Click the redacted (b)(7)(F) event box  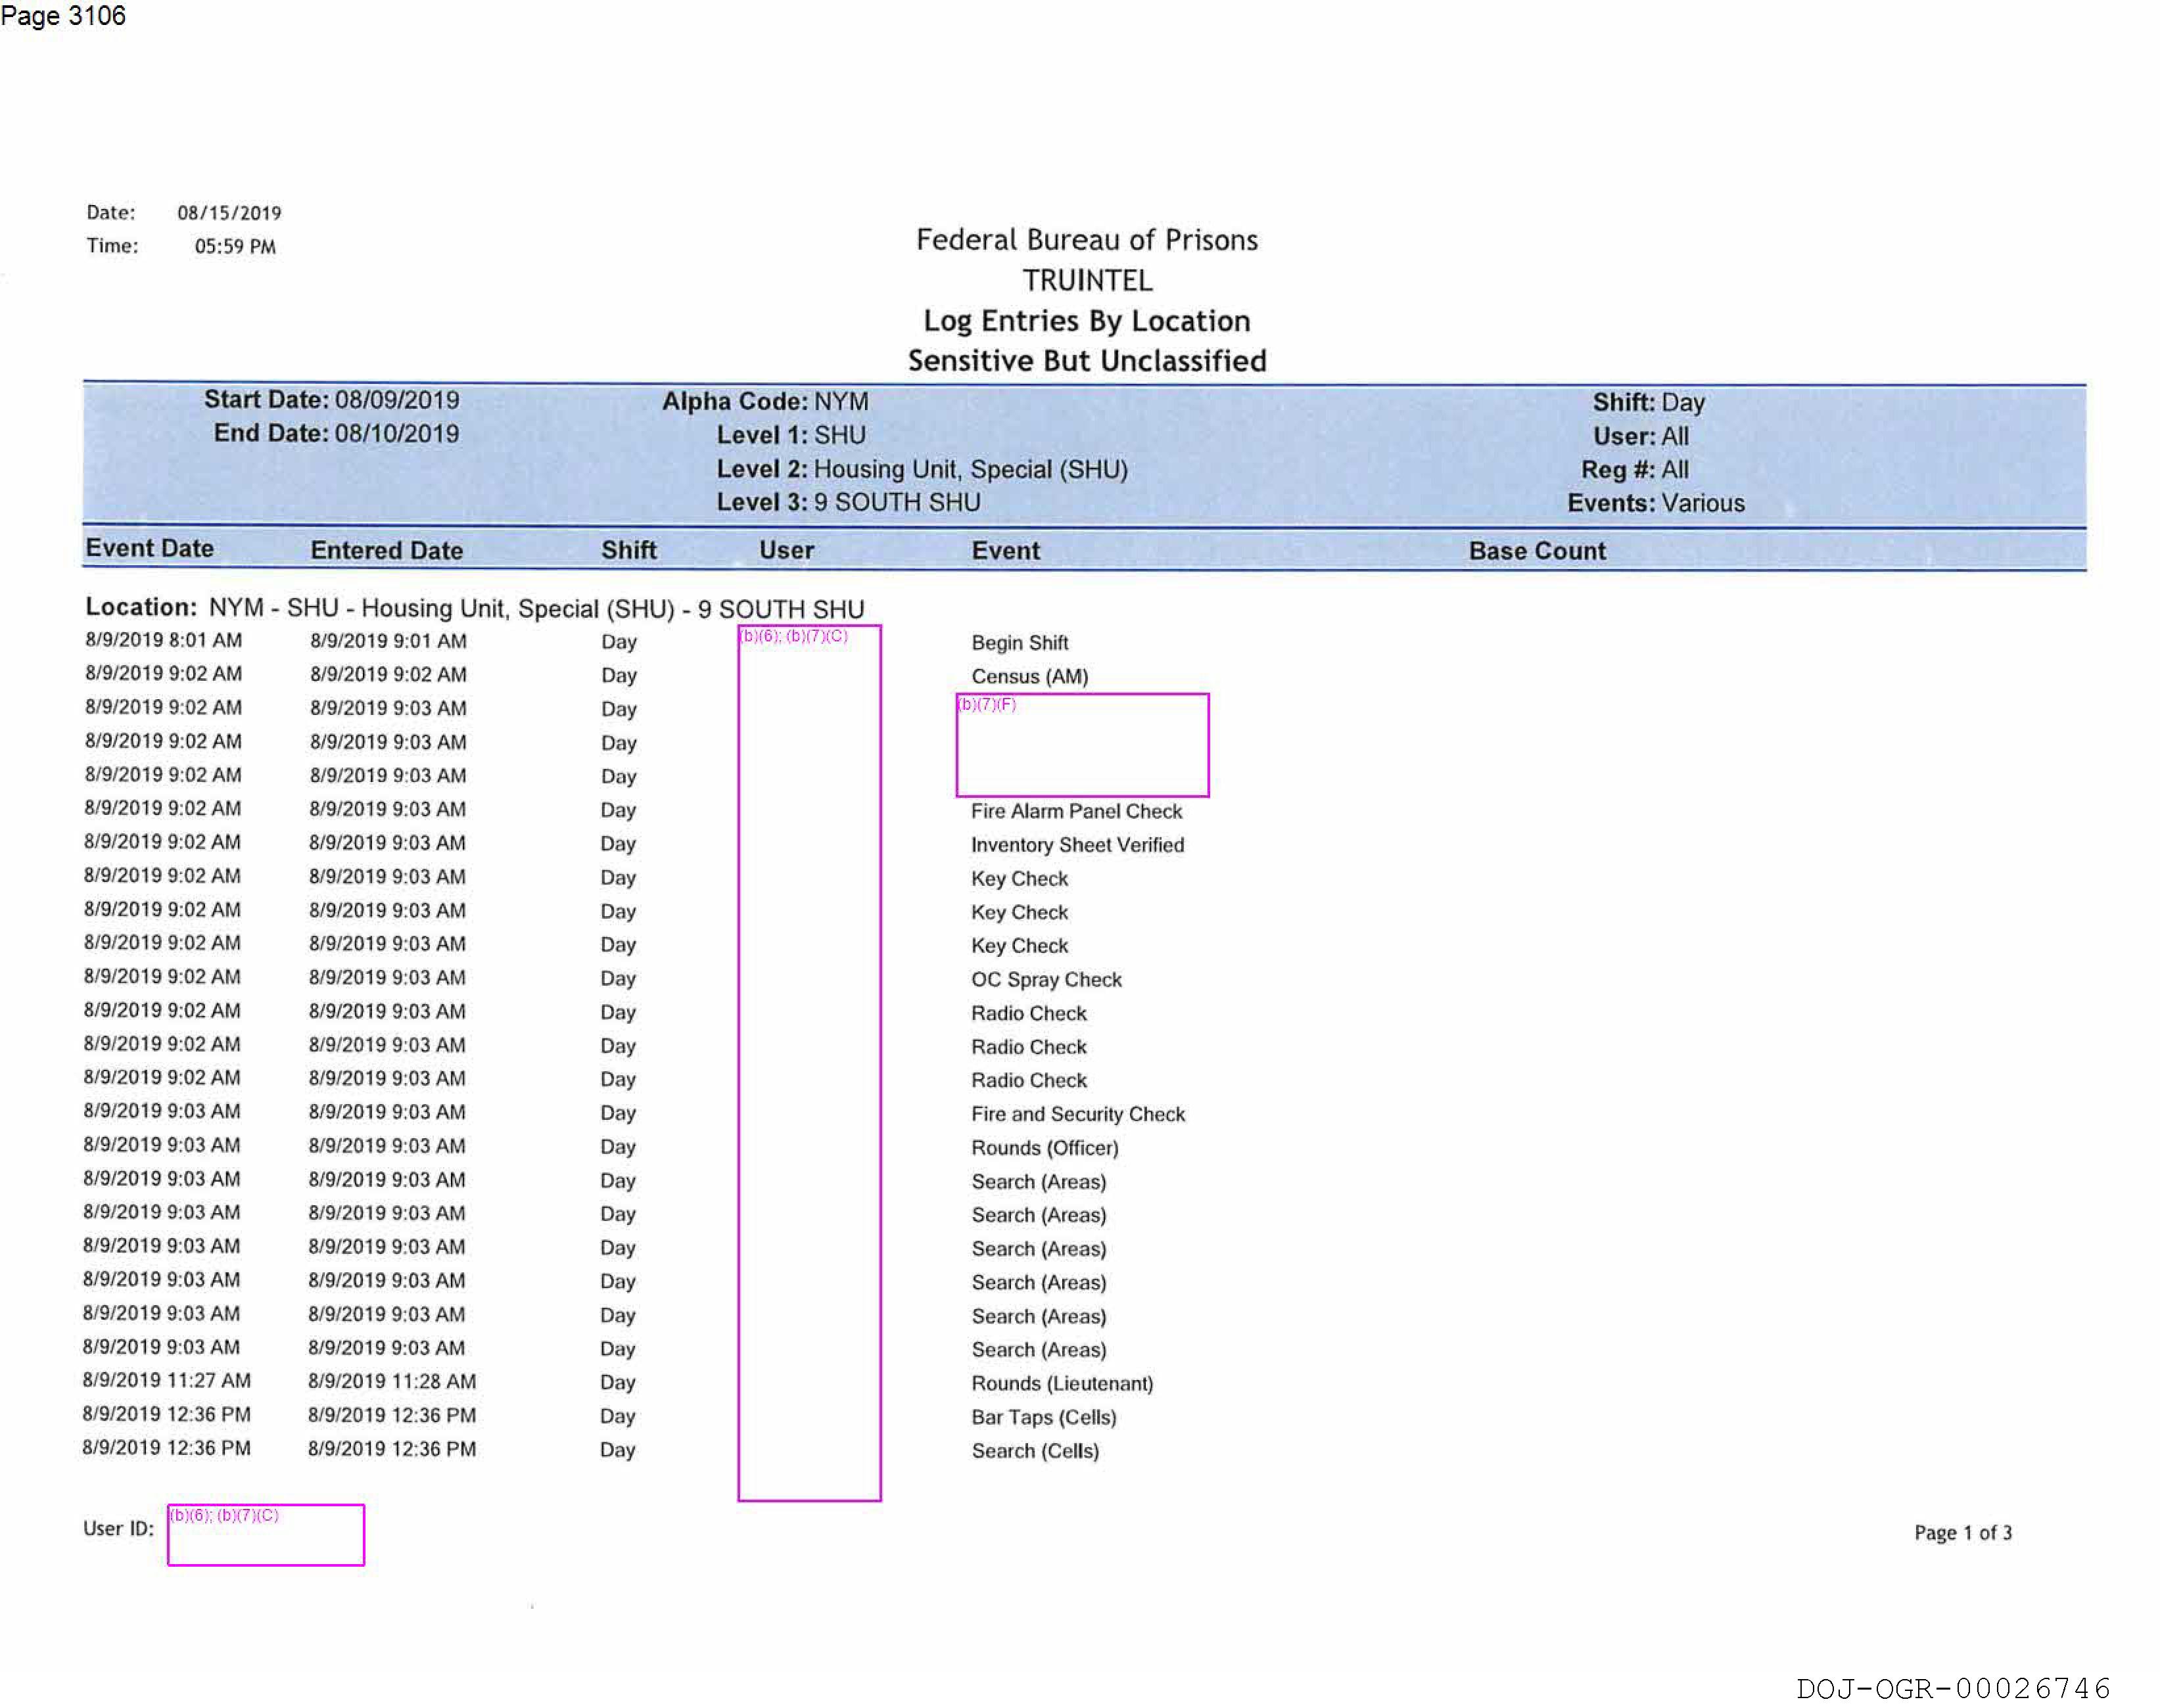[x=1083, y=745]
